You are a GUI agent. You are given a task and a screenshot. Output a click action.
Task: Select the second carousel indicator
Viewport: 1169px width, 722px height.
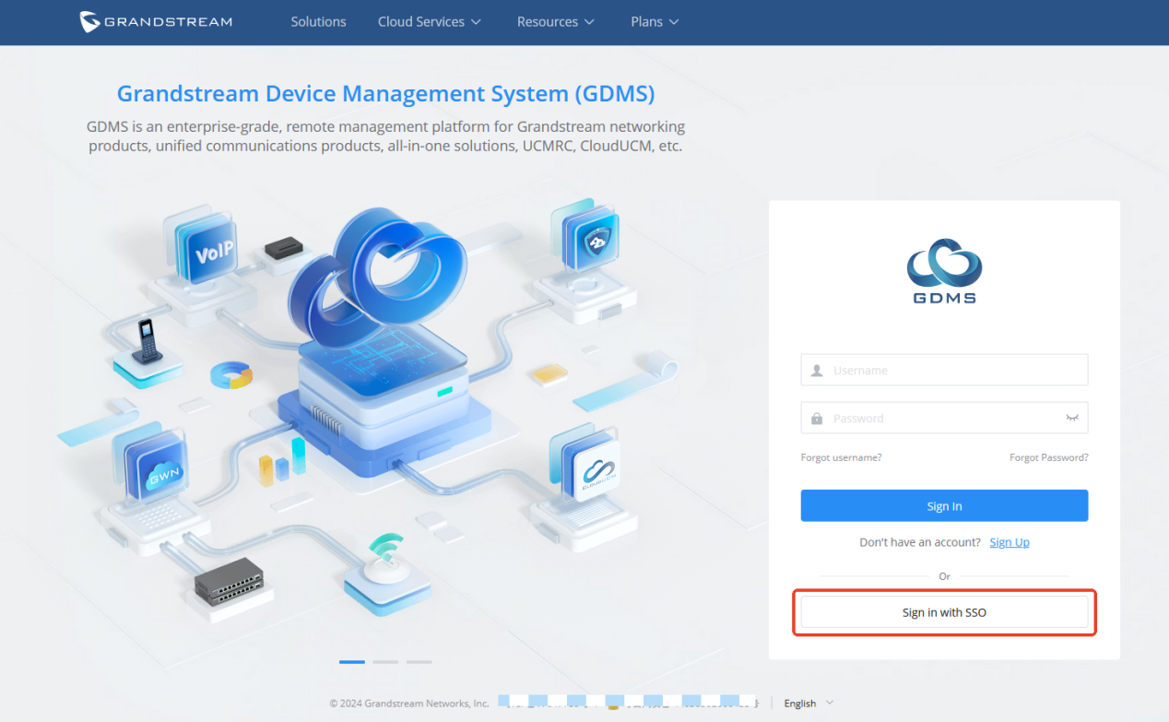pyautogui.click(x=385, y=661)
